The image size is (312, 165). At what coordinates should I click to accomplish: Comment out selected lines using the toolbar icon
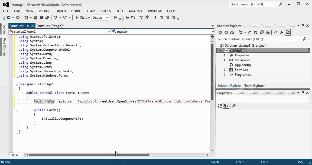pyautogui.click(x=141, y=18)
